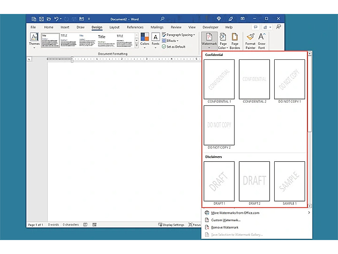
Task: Switch to the View tab
Action: pyautogui.click(x=192, y=27)
